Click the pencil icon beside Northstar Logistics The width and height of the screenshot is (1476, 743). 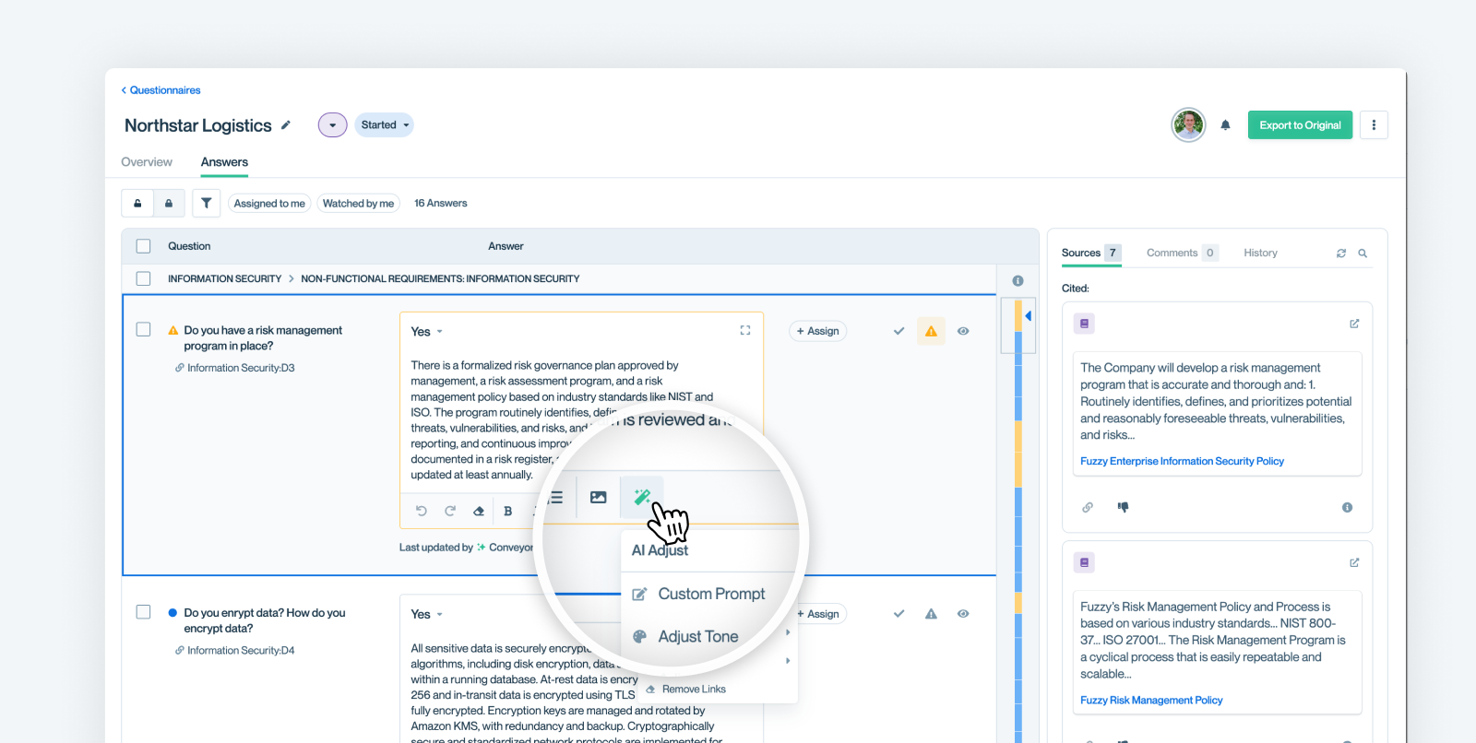pos(286,125)
